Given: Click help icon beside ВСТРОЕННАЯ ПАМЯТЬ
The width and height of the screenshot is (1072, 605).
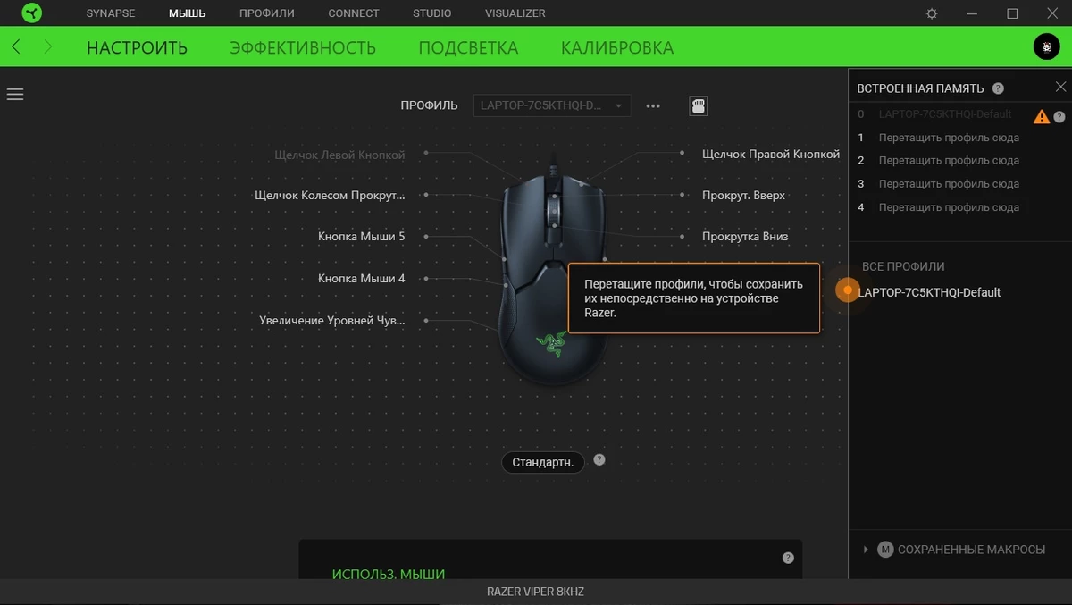Looking at the screenshot, I should point(998,88).
